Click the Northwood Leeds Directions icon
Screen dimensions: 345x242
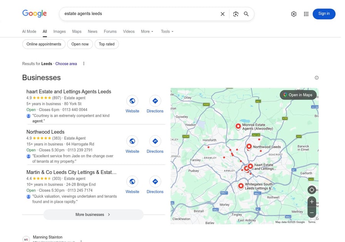tap(155, 141)
